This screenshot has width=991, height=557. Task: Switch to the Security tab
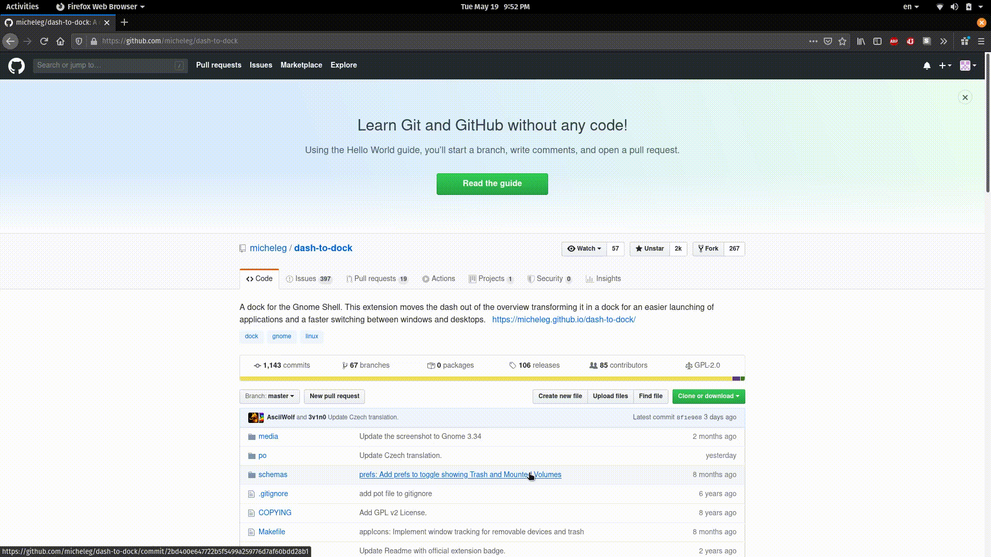pyautogui.click(x=549, y=279)
